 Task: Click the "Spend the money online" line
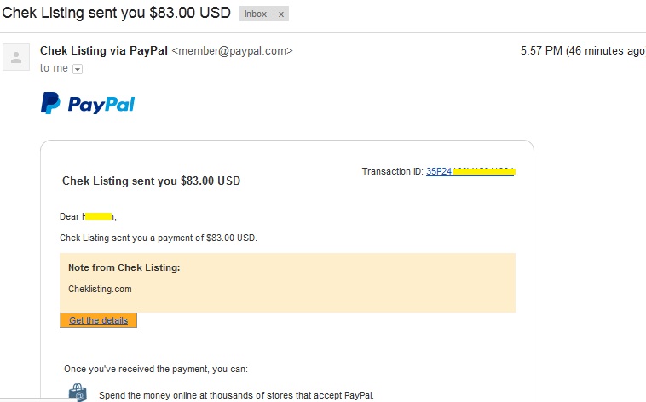click(x=236, y=395)
